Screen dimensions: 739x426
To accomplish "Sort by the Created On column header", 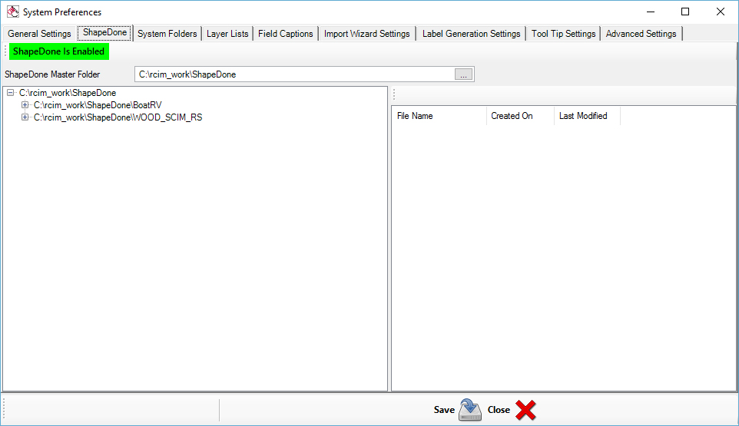I will click(x=520, y=116).
